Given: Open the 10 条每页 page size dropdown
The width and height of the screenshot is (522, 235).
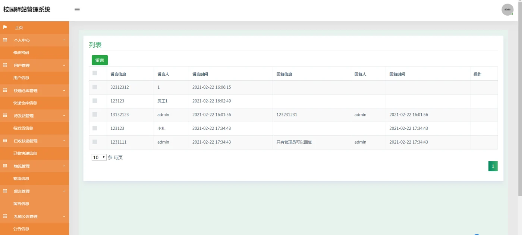Looking at the screenshot, I should [99, 157].
